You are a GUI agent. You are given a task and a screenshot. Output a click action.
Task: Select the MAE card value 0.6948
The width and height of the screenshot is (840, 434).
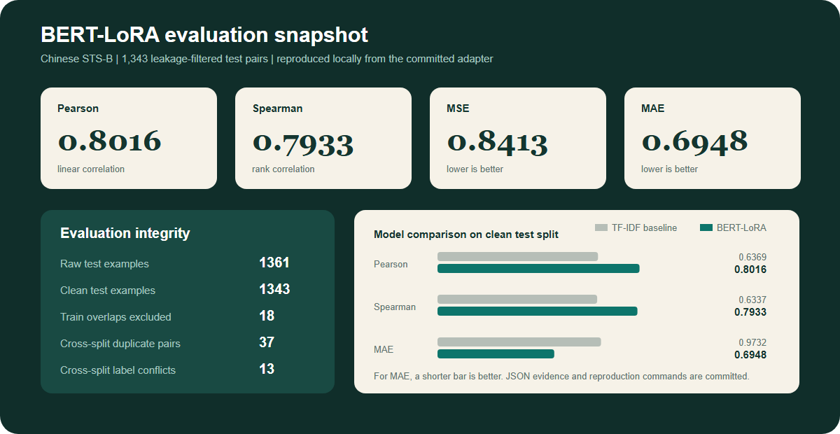coord(694,141)
